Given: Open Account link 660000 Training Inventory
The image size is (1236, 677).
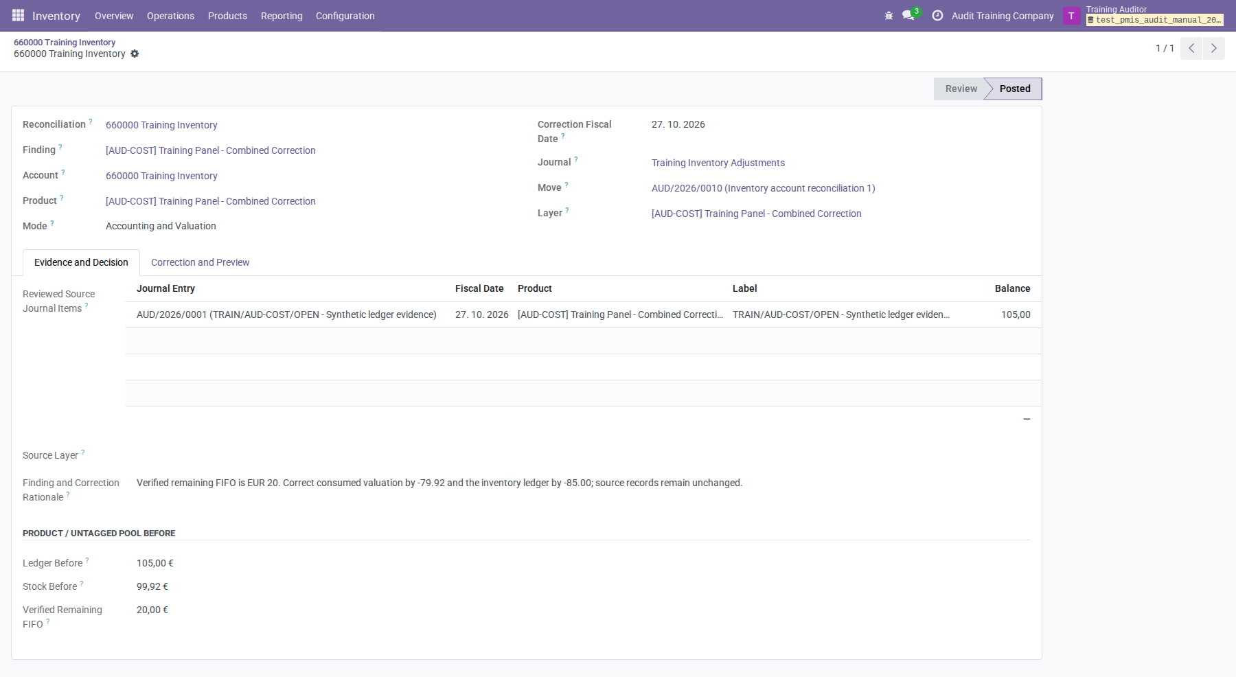Looking at the screenshot, I should click(161, 176).
